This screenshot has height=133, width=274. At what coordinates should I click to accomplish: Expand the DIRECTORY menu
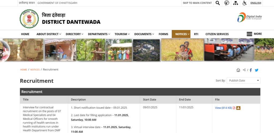(74, 34)
